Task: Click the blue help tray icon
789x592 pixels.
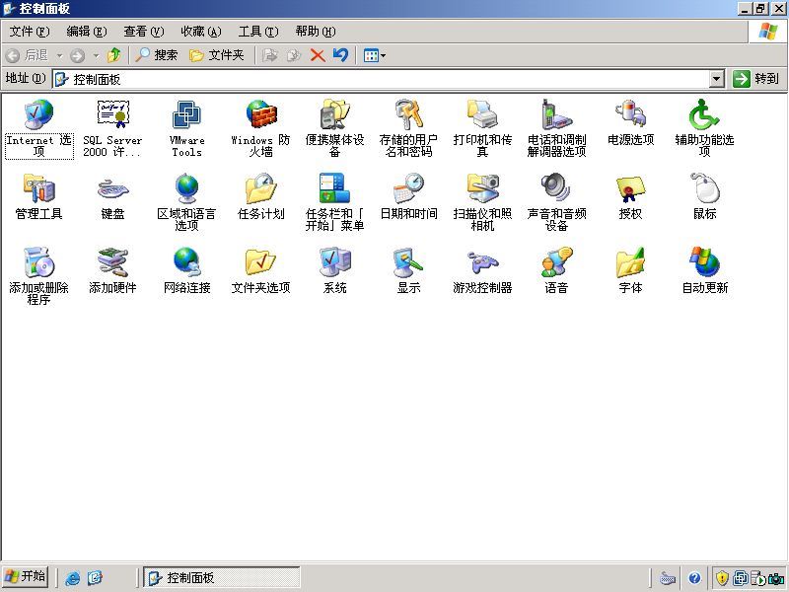Action: pyautogui.click(x=695, y=578)
